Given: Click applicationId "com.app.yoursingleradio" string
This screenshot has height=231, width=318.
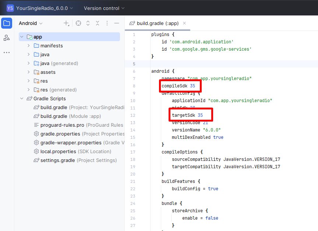Looking at the screenshot, I should [240, 101].
